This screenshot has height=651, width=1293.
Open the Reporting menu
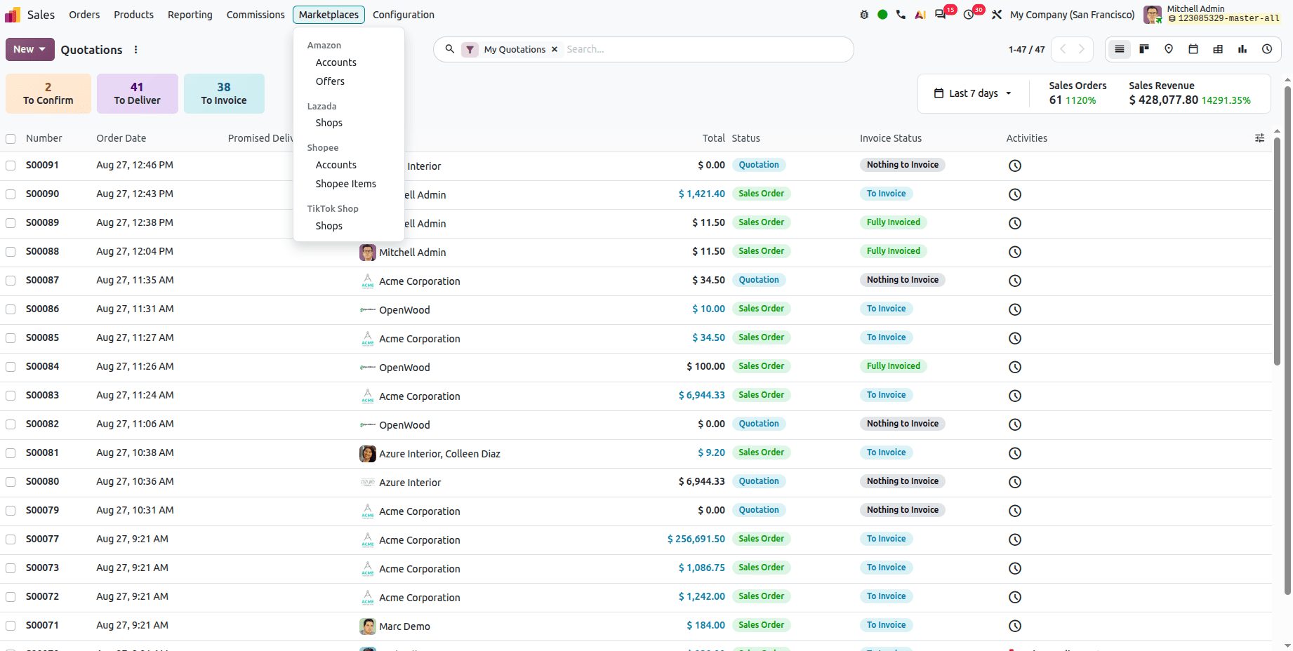point(190,15)
